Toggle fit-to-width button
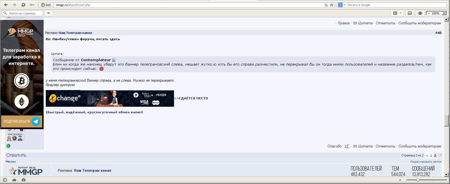Screen dimensions: 450x184 point(420,13)
